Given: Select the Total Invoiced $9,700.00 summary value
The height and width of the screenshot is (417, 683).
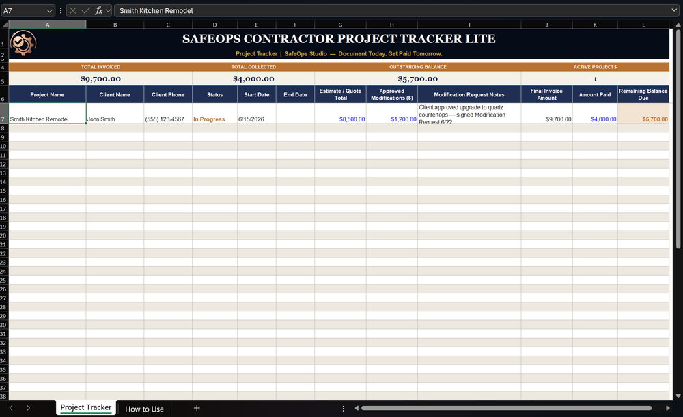Looking at the screenshot, I should [100, 78].
